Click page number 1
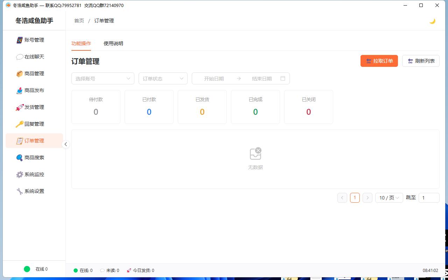 click(x=355, y=198)
